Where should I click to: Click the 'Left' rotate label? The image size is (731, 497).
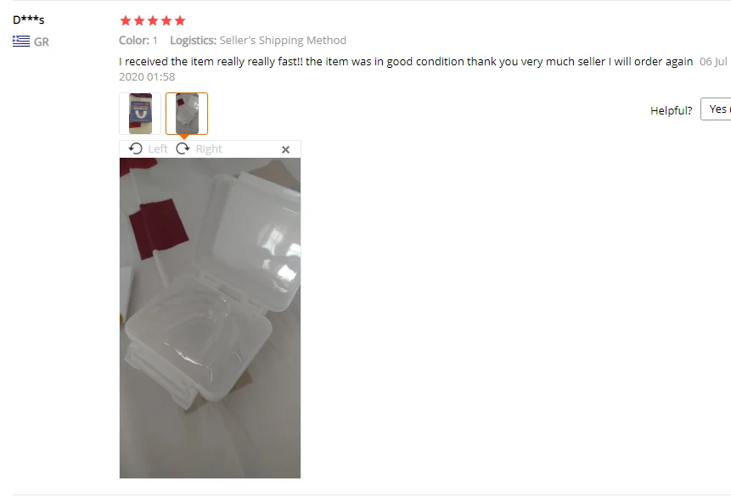(158, 149)
